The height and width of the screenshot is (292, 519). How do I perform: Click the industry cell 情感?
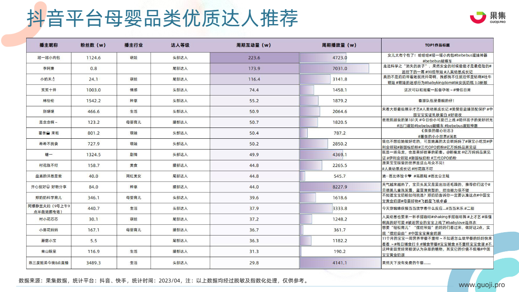tap(133, 90)
